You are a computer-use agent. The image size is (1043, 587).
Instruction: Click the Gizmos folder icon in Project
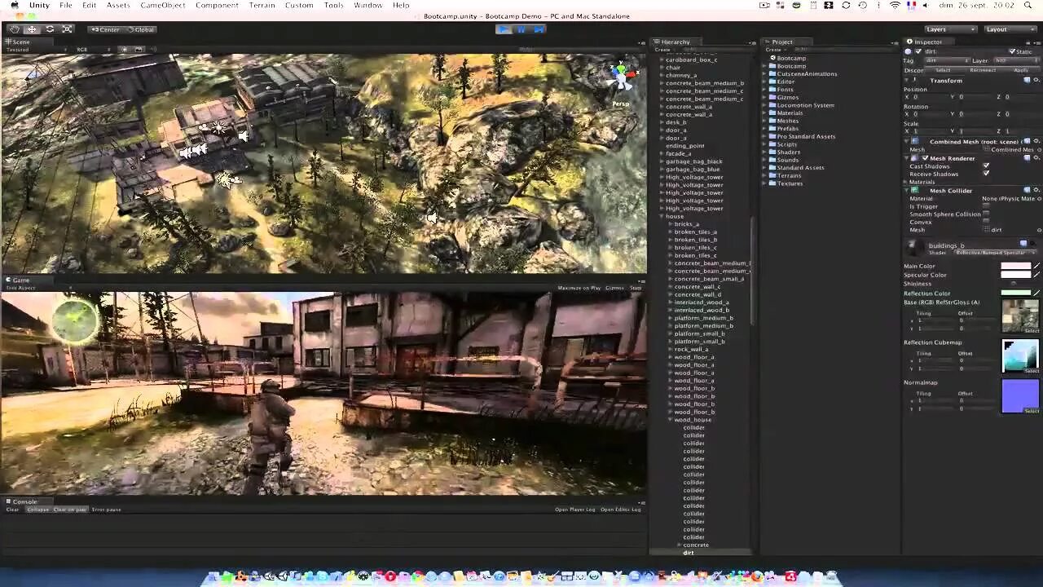(772, 98)
